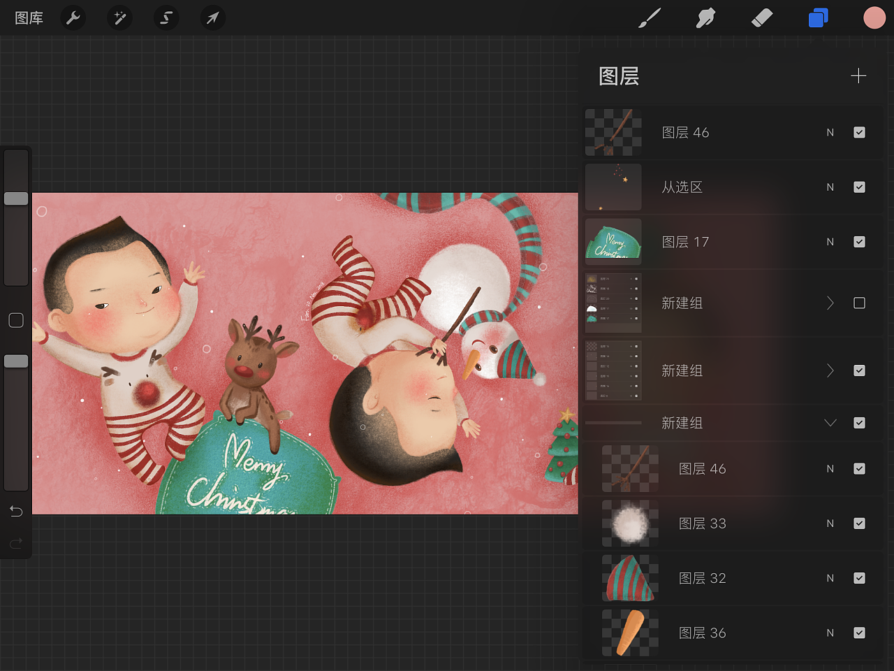
Task: Open the pink color swatch picker
Action: 874,17
